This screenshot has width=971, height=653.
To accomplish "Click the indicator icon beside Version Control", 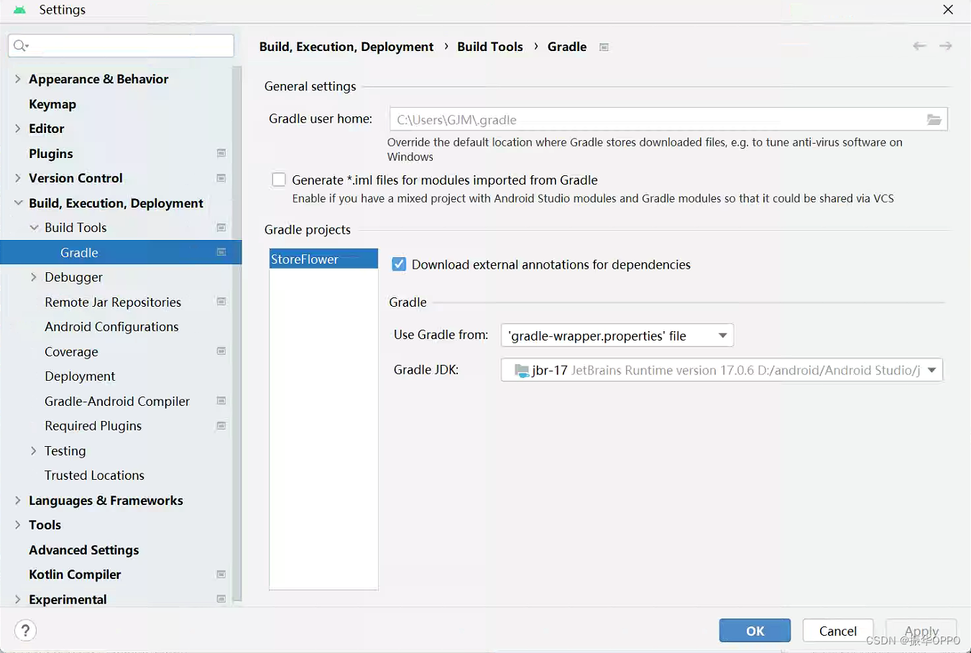I will pyautogui.click(x=221, y=177).
